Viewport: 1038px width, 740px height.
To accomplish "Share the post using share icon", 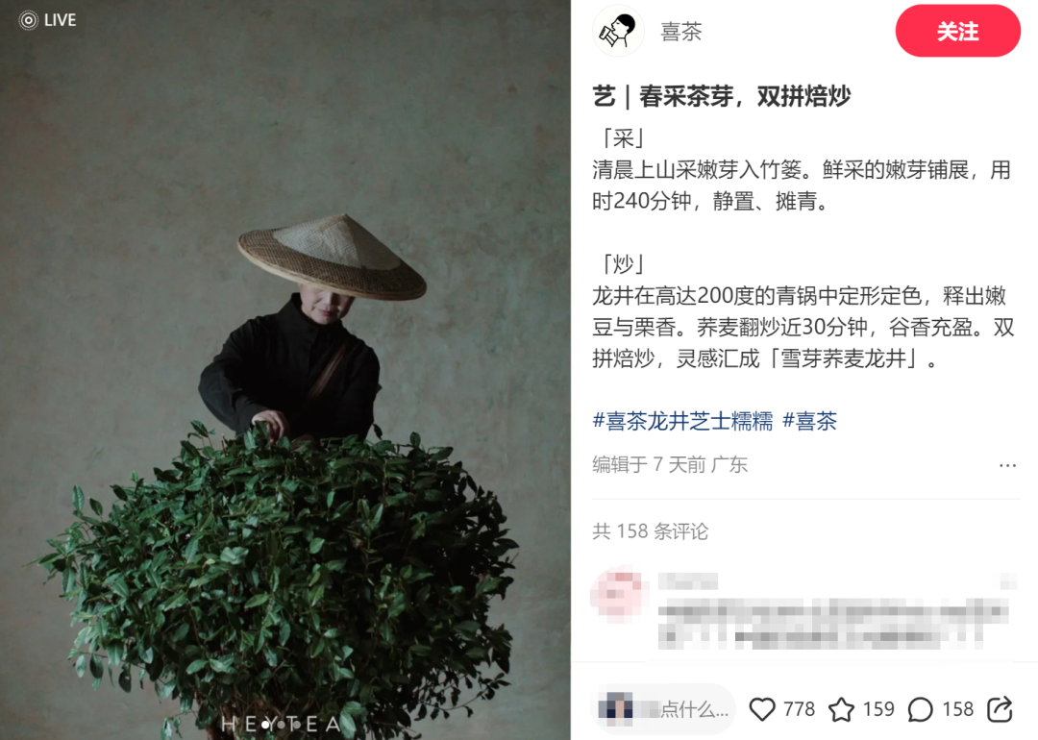I will click(1000, 709).
